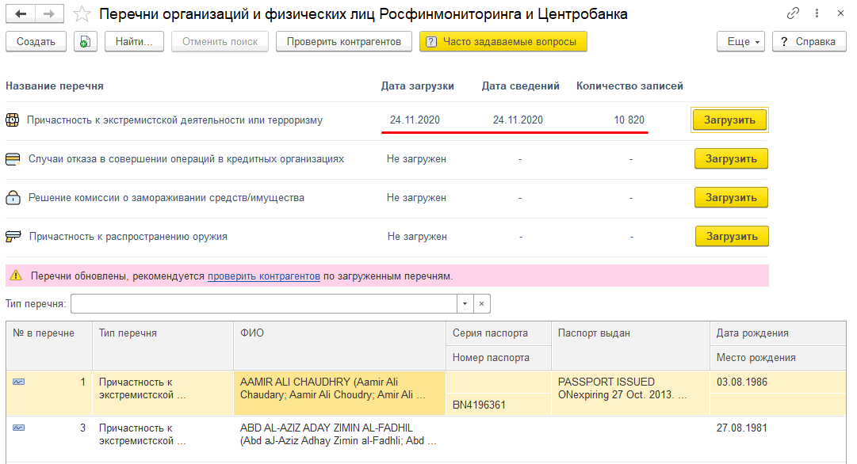857x464 pixels.
Task: Click row 1 record icon
Action: coord(18,382)
